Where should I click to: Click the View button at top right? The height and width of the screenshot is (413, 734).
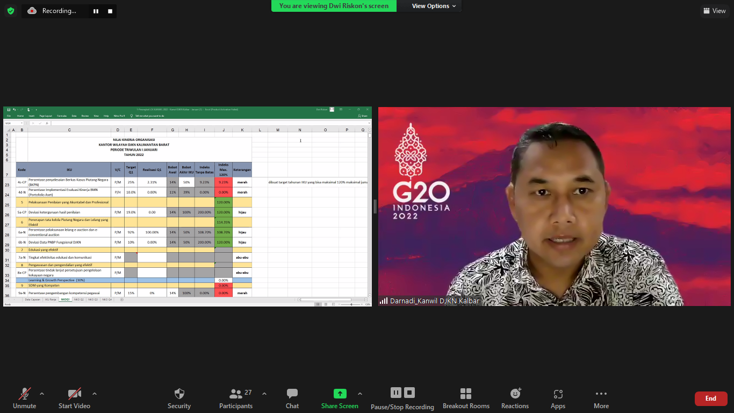pos(714,11)
